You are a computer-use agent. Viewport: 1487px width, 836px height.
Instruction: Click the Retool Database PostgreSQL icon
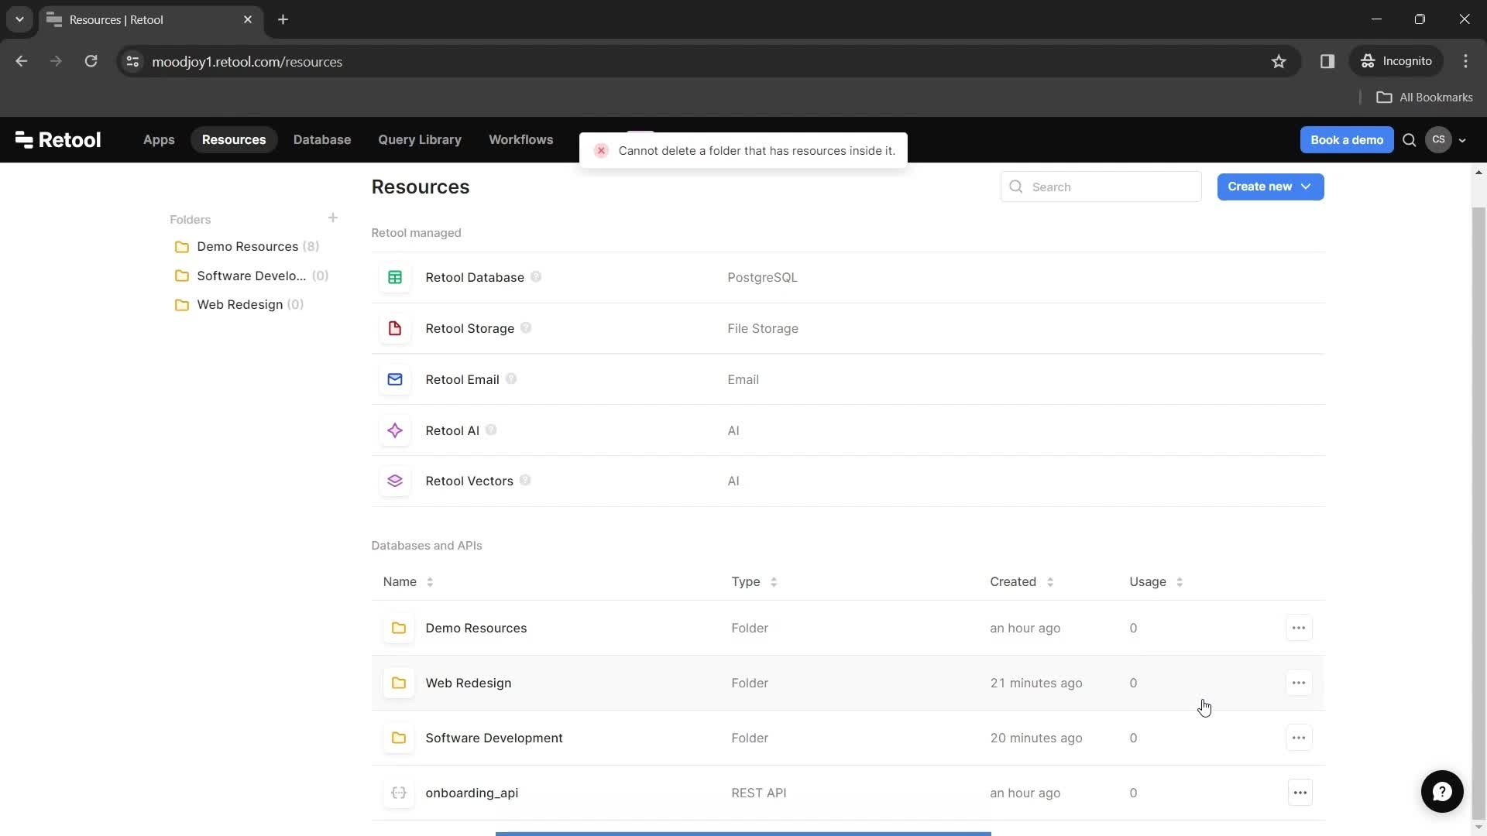[x=395, y=276]
